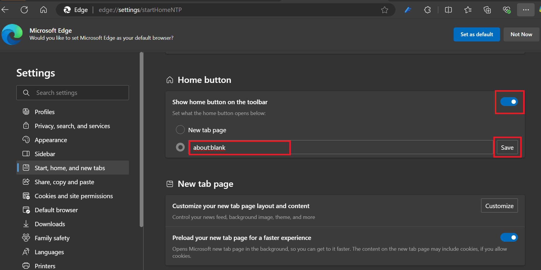Click the Family safety icon
This screenshot has width=541, height=270.
(x=26, y=238)
